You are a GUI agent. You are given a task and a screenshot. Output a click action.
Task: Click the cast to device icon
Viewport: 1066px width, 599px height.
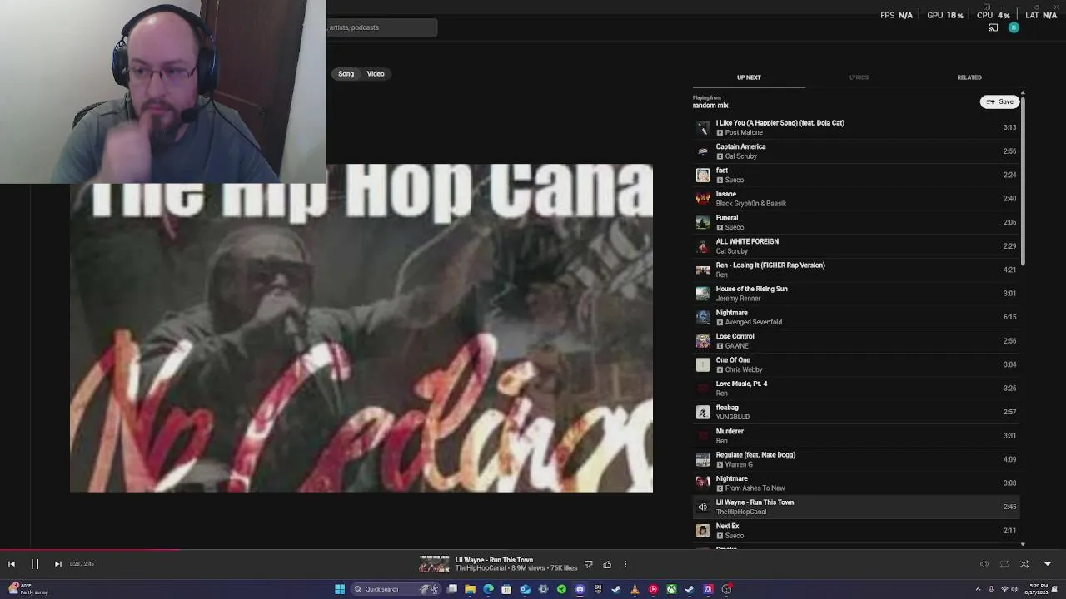pyautogui.click(x=994, y=27)
